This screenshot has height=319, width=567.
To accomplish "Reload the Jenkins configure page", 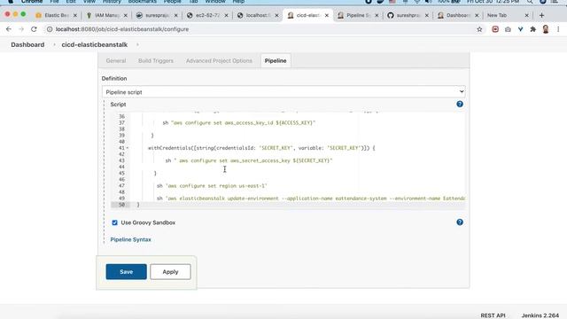I will [34, 29].
